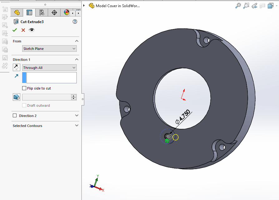Viewport: 279px width, 200px height.
Task: Click the Previous View icon
Action: click(254, 6)
